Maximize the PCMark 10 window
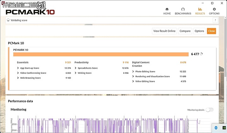227x133 pixels. [212, 3]
